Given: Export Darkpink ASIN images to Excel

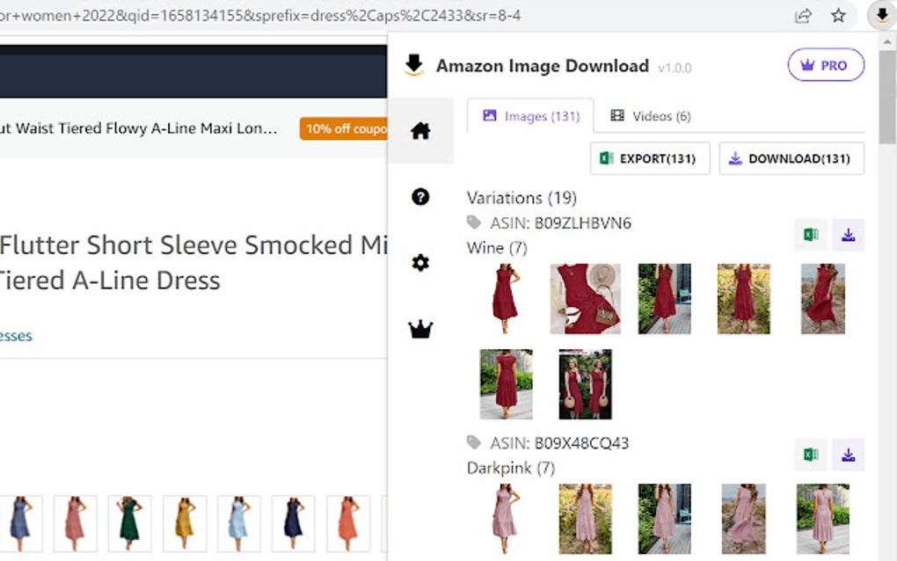Looking at the screenshot, I should 810,455.
